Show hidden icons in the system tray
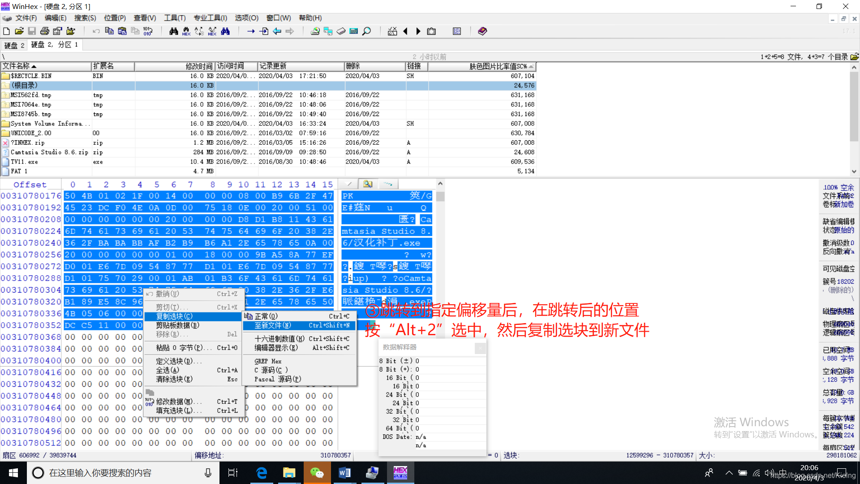Viewport: 860px width, 484px height. (x=729, y=472)
